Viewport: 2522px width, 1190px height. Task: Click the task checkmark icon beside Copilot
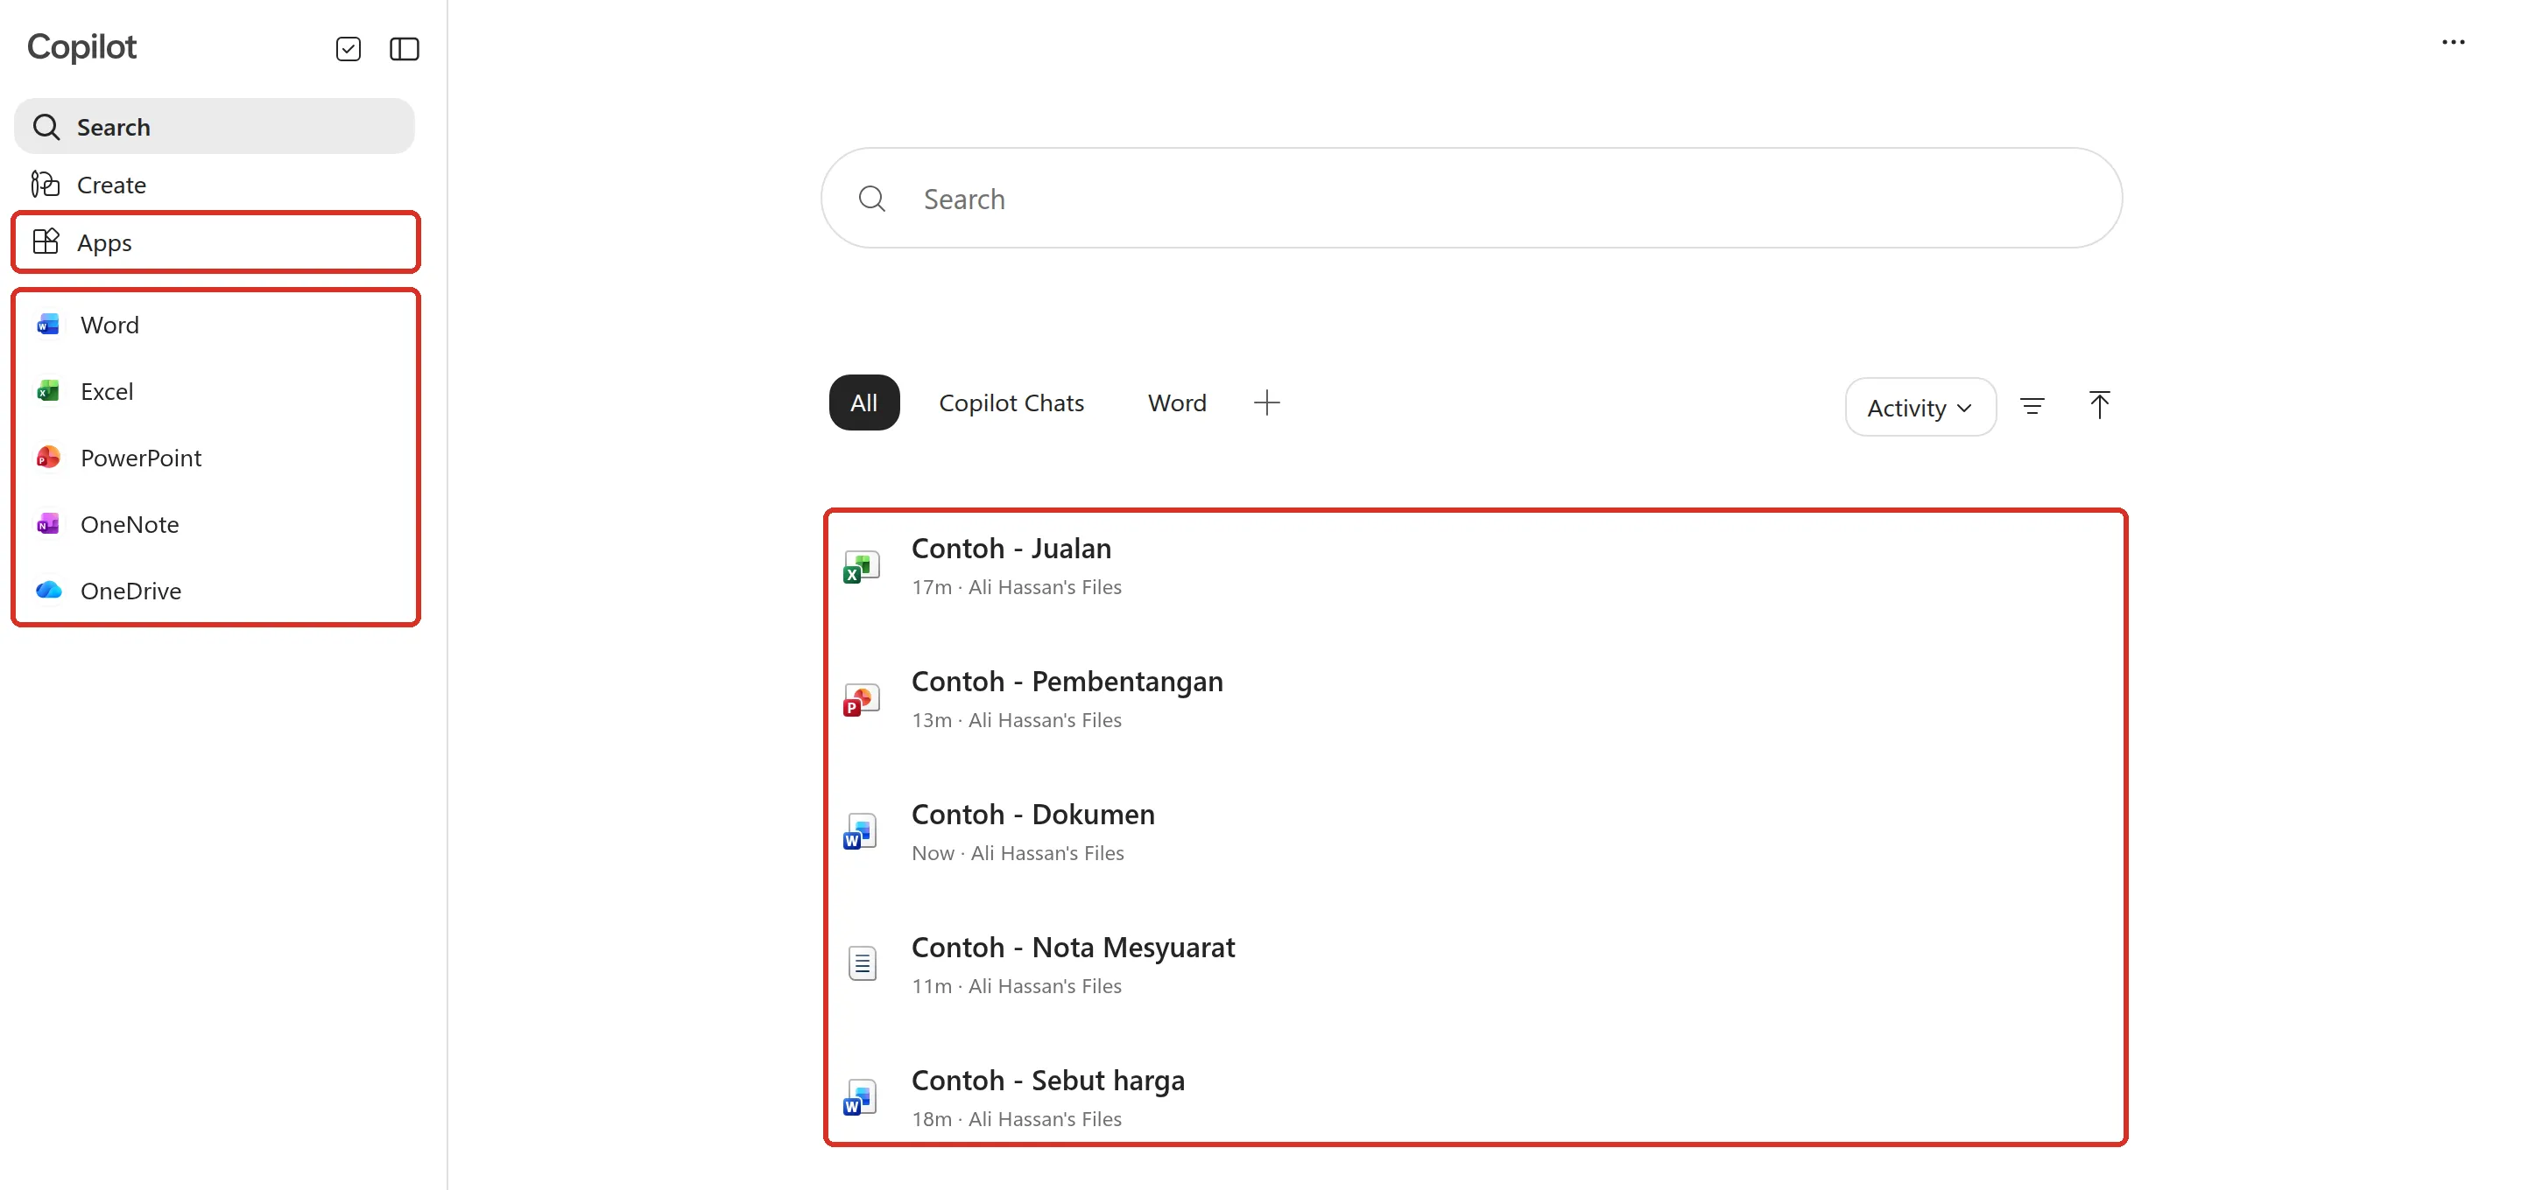pos(348,49)
